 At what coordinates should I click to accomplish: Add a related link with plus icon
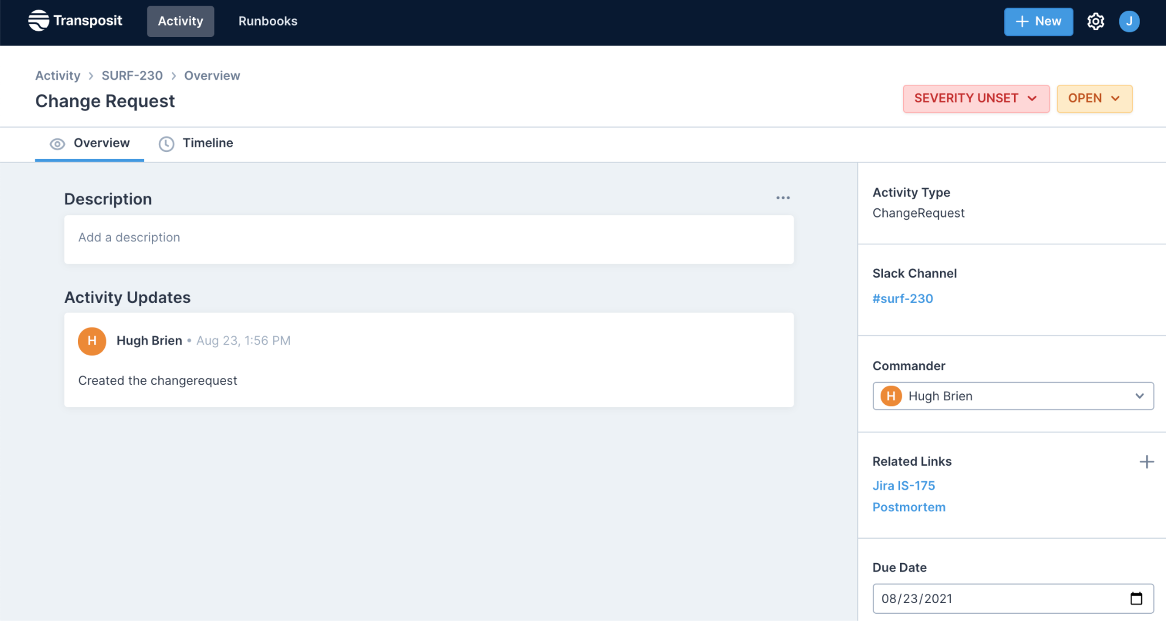point(1146,462)
